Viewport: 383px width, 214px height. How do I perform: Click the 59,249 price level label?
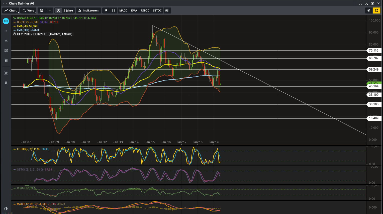[x=373, y=69]
